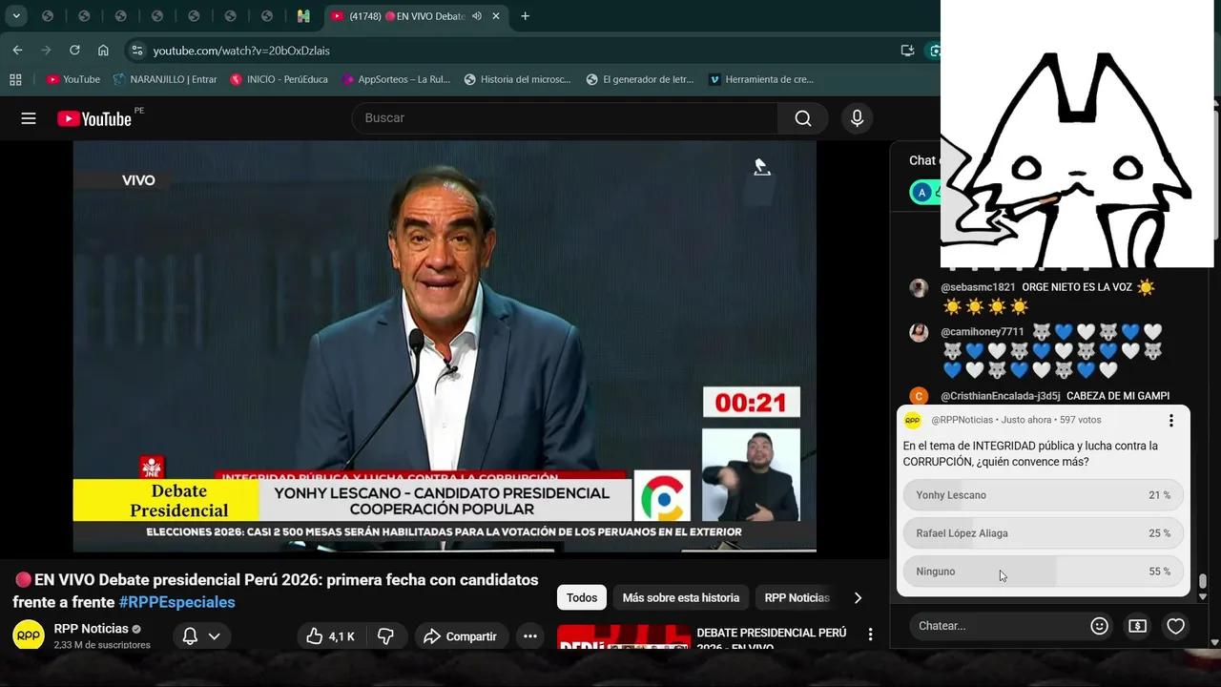
Task: Click the chat scrollbar down arrow
Action: coord(1203,596)
